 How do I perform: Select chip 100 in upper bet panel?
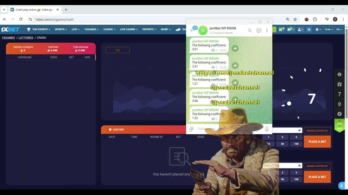coord(296,144)
